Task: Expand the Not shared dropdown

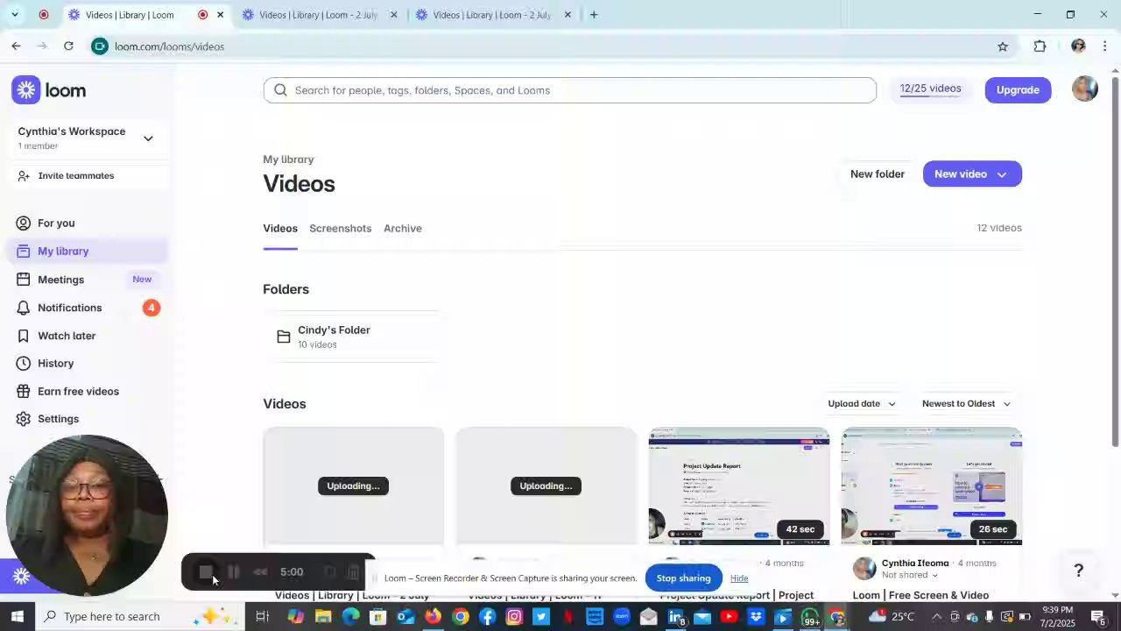Action: [910, 575]
